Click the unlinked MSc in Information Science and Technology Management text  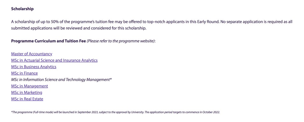coord(60,80)
